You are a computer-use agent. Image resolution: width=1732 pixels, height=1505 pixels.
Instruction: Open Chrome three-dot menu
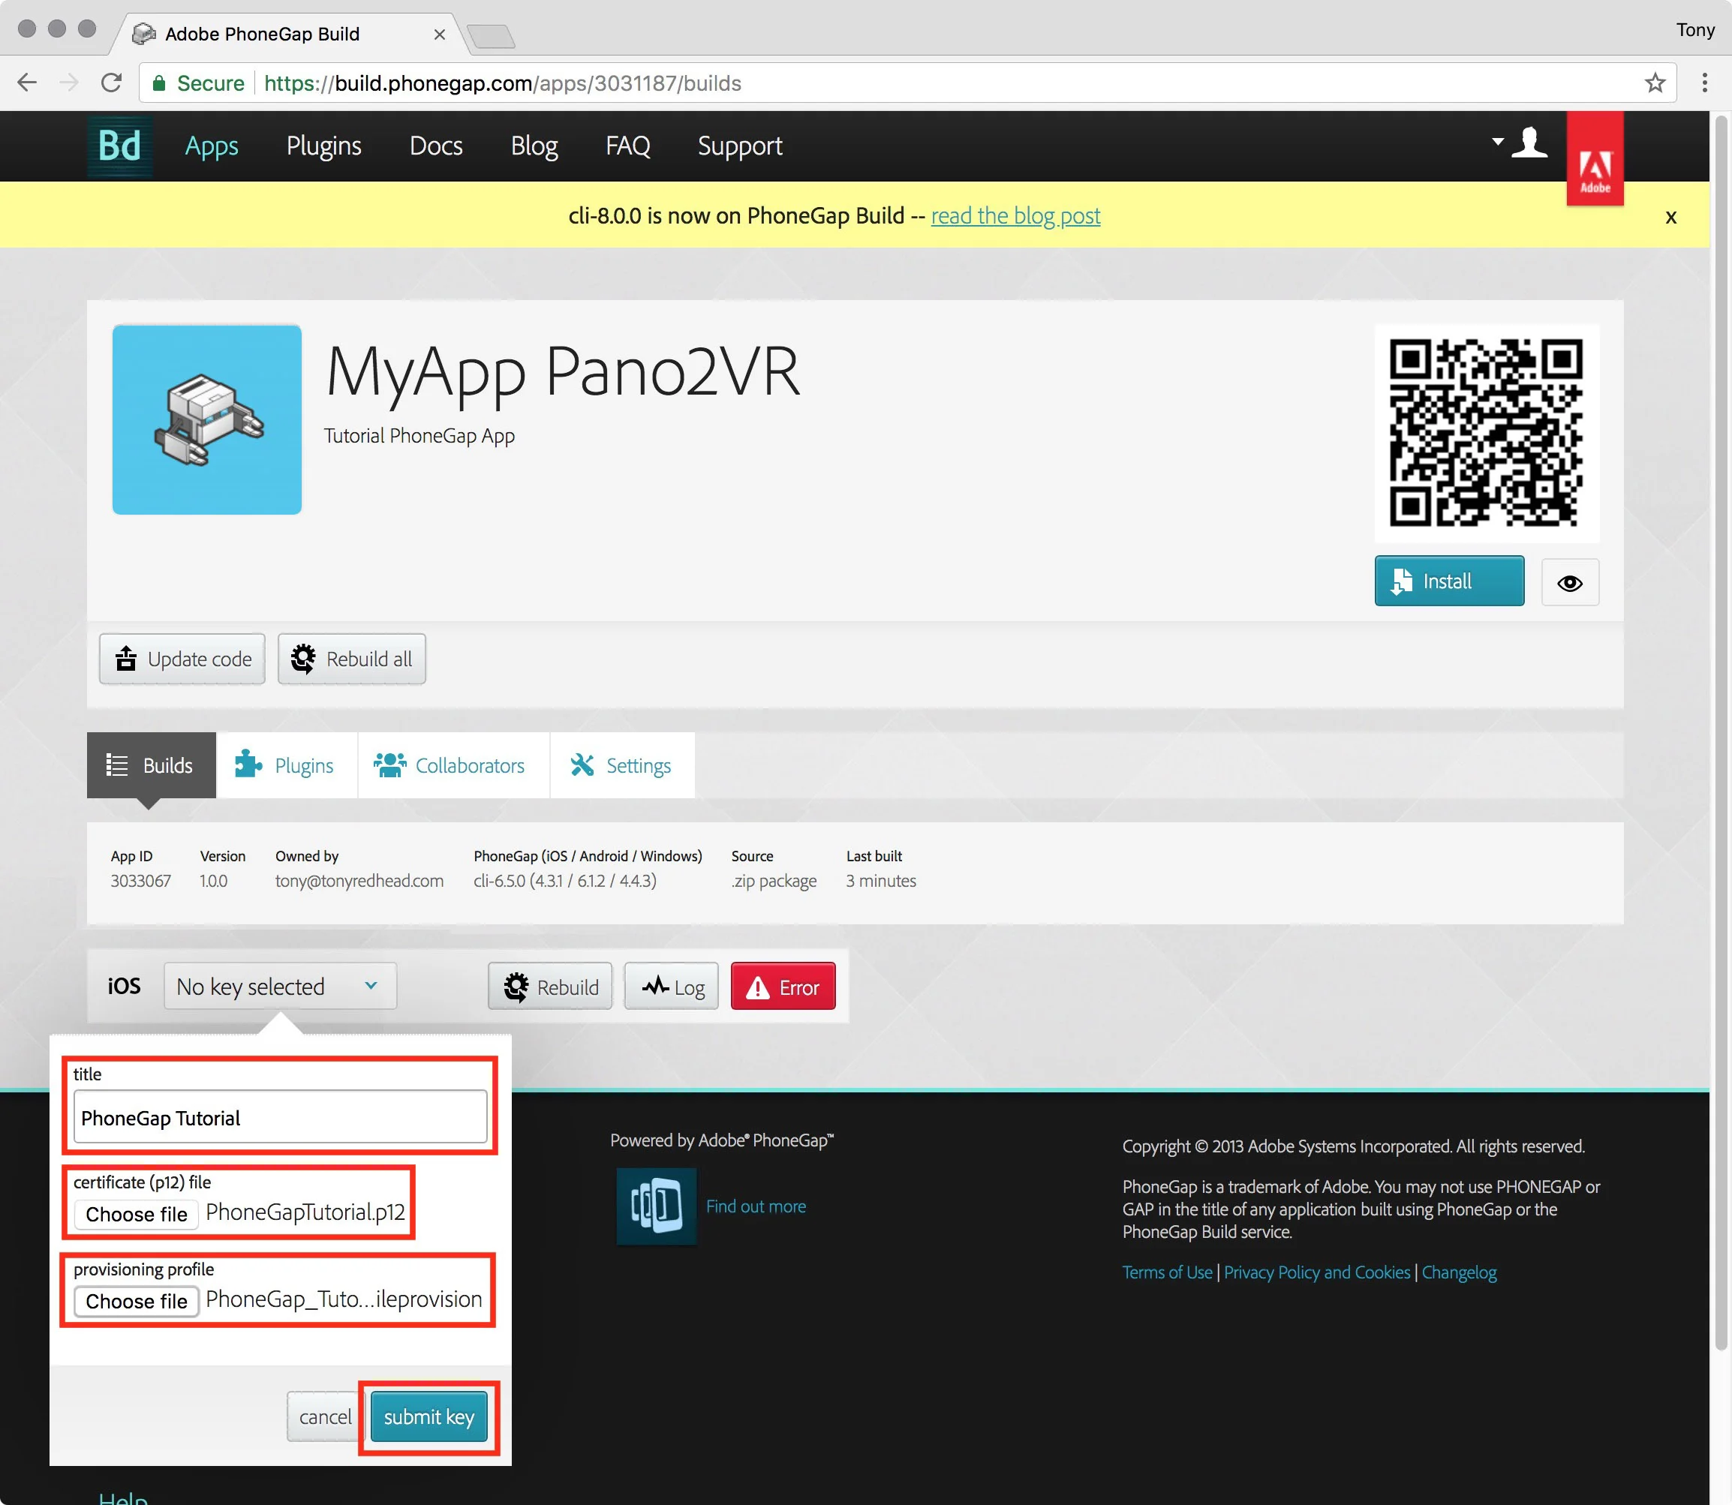point(1704,83)
